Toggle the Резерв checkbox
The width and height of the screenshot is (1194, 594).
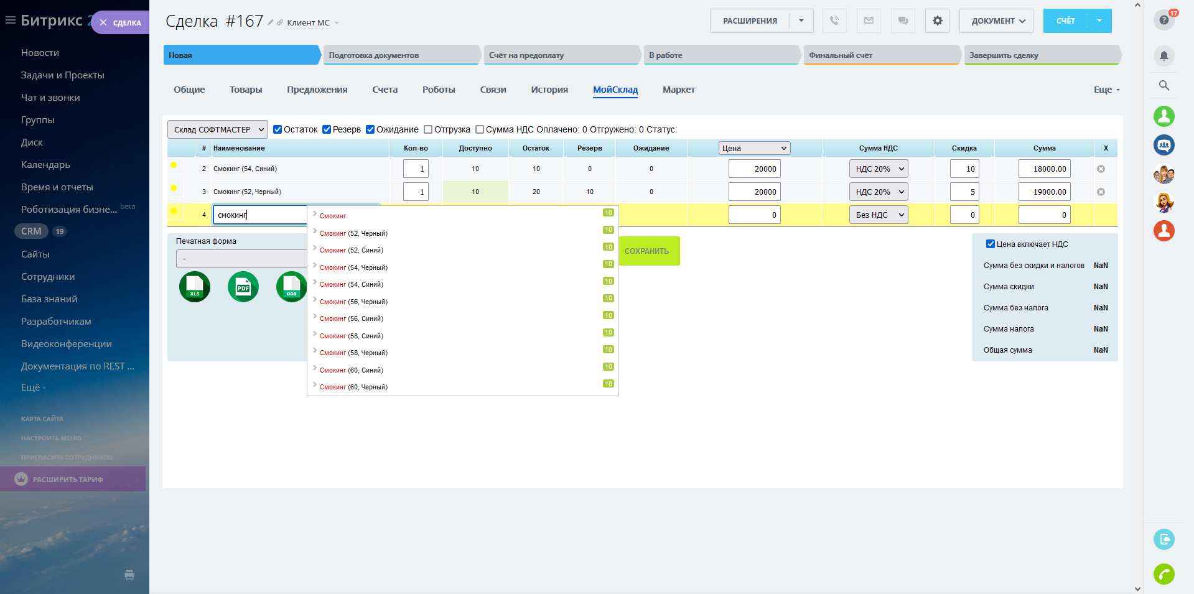(327, 129)
